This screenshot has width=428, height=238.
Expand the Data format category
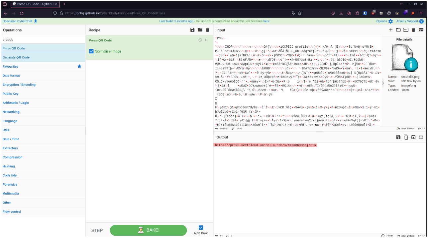click(43, 76)
